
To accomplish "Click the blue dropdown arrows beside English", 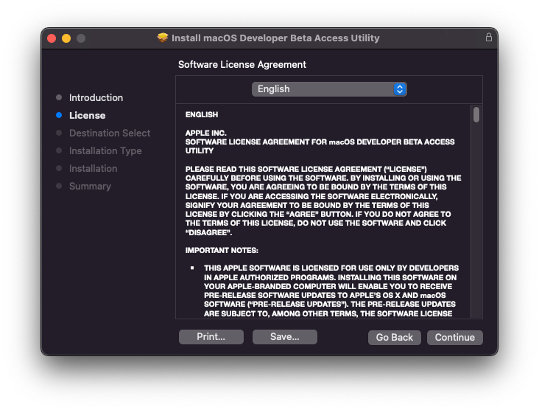I will (400, 89).
